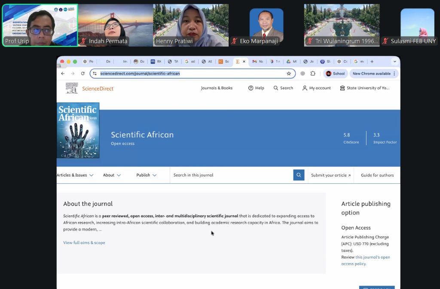Click Submit your article link

pos(331,175)
